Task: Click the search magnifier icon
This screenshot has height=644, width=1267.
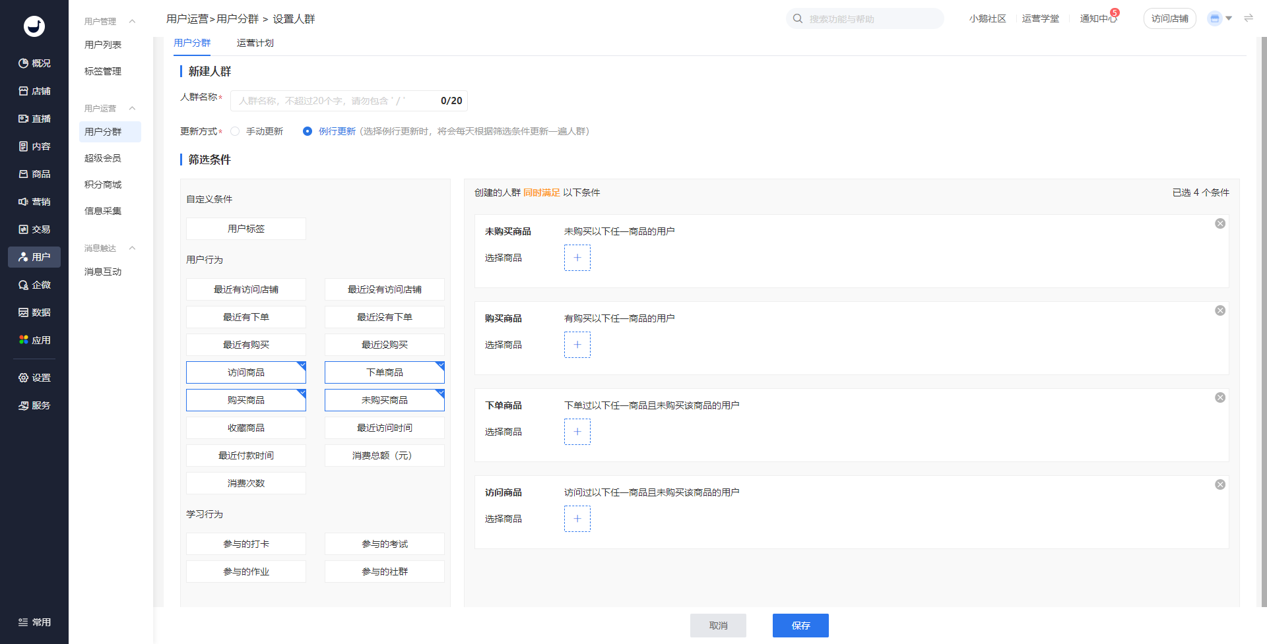Action: pos(798,18)
